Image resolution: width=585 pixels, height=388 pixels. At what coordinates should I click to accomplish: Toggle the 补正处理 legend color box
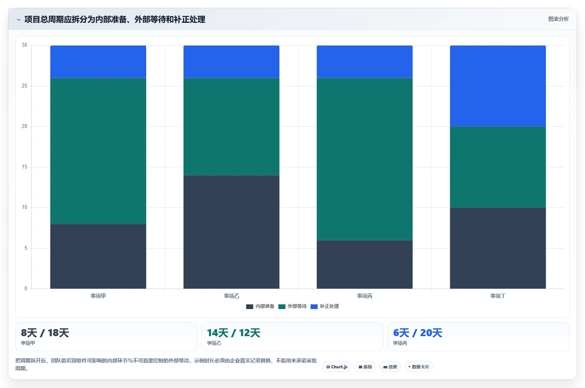point(314,307)
